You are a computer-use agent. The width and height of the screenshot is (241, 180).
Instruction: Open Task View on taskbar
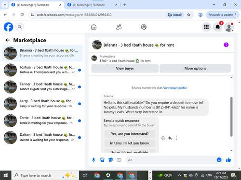point(85,175)
